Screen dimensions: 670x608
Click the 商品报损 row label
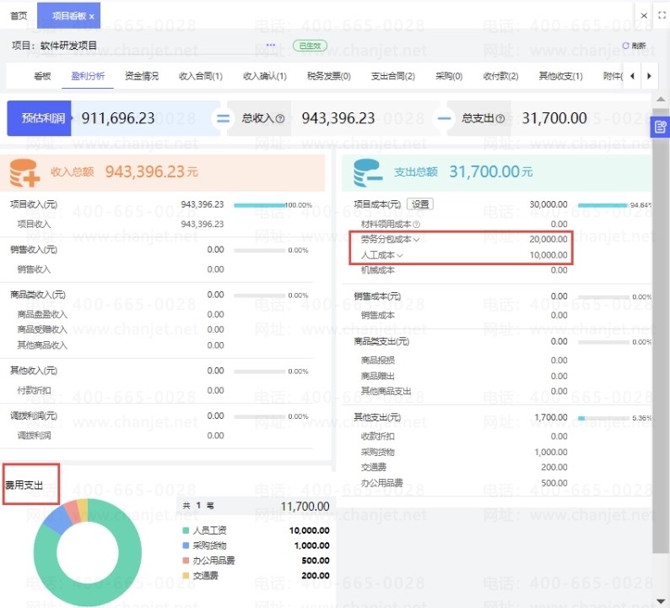coord(378,361)
